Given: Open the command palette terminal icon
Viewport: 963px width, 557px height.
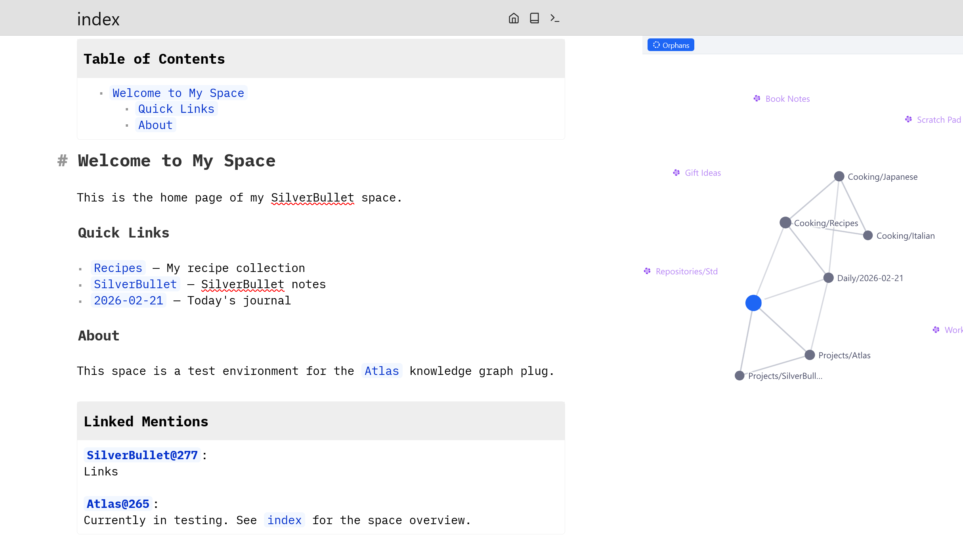Looking at the screenshot, I should click(x=555, y=18).
